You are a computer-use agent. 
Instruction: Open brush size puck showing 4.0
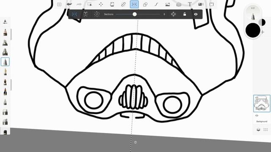253,14
